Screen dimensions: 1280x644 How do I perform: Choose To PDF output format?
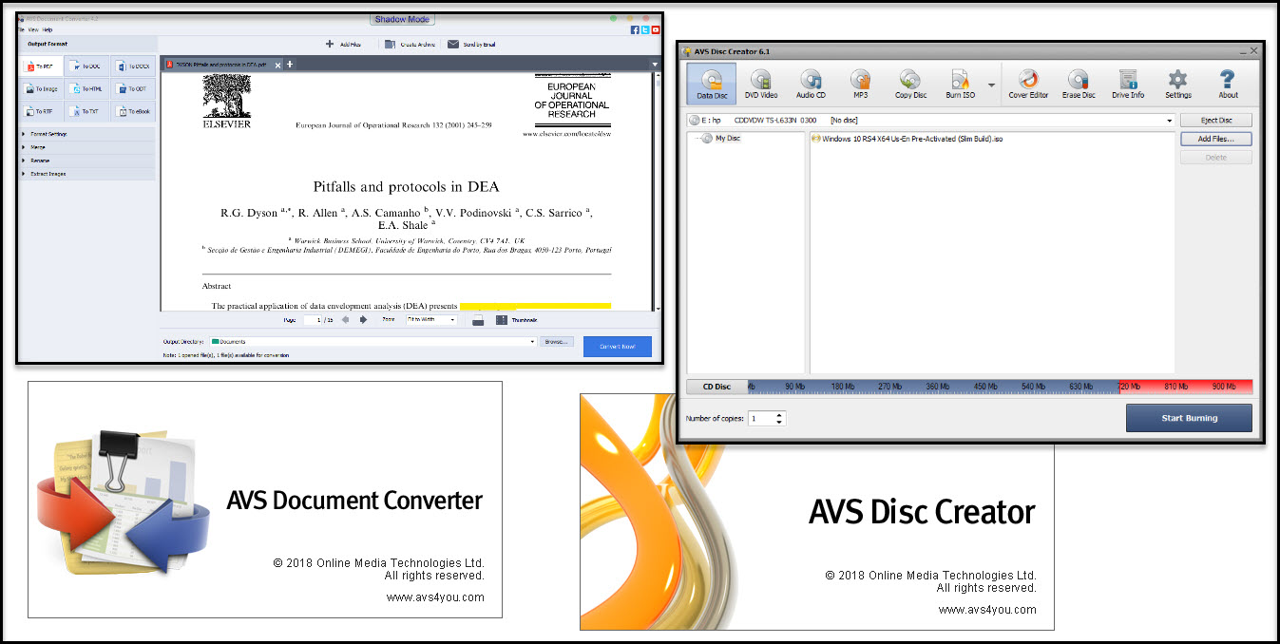pos(41,66)
